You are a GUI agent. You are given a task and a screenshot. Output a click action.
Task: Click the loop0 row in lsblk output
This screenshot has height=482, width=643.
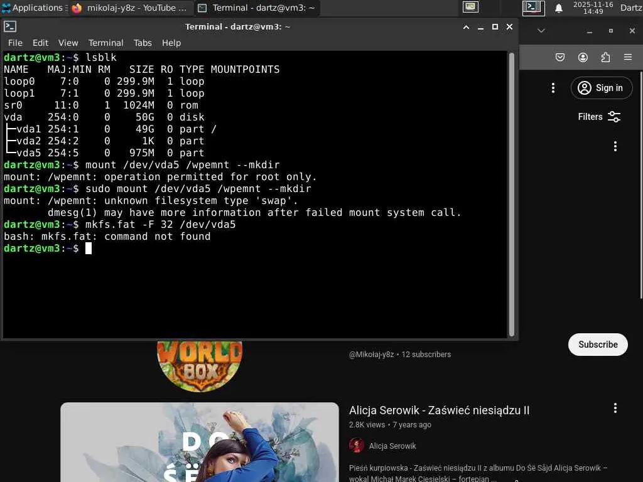104,82
